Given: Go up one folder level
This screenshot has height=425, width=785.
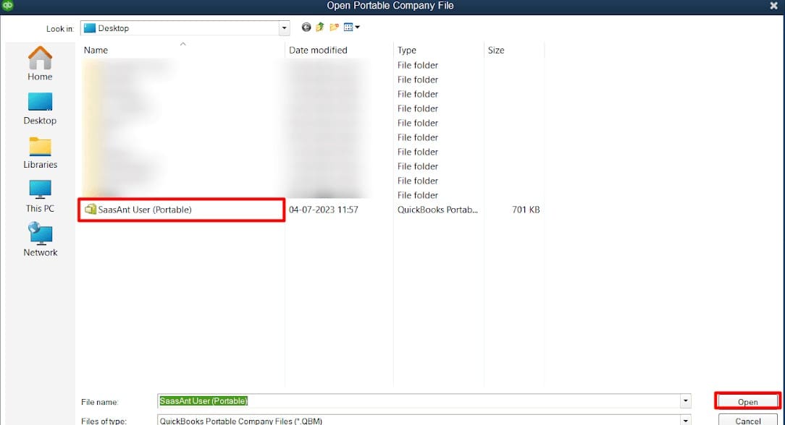Looking at the screenshot, I should [320, 27].
